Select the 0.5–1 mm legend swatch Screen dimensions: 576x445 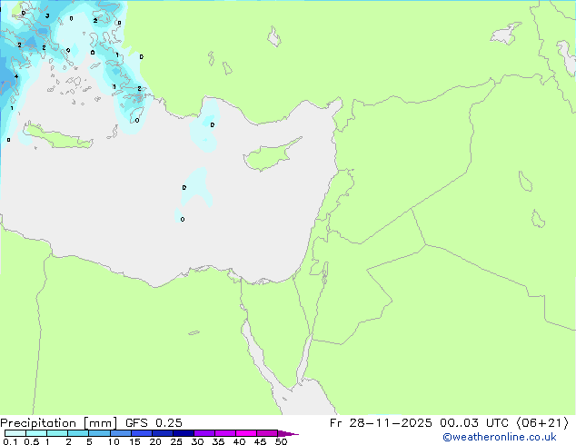(36, 433)
